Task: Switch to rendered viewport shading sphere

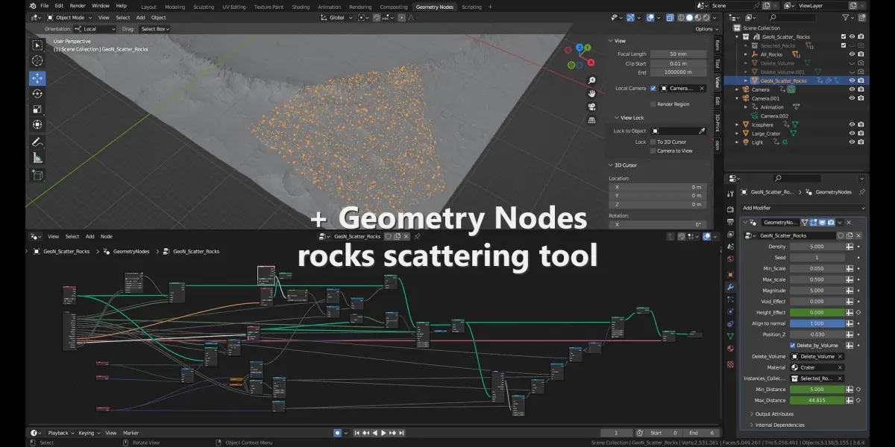Action: tap(707, 17)
